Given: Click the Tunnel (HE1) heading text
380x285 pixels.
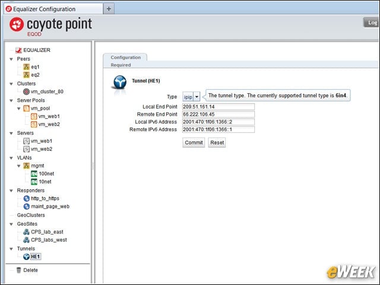Looking at the screenshot, I should (x=146, y=81).
